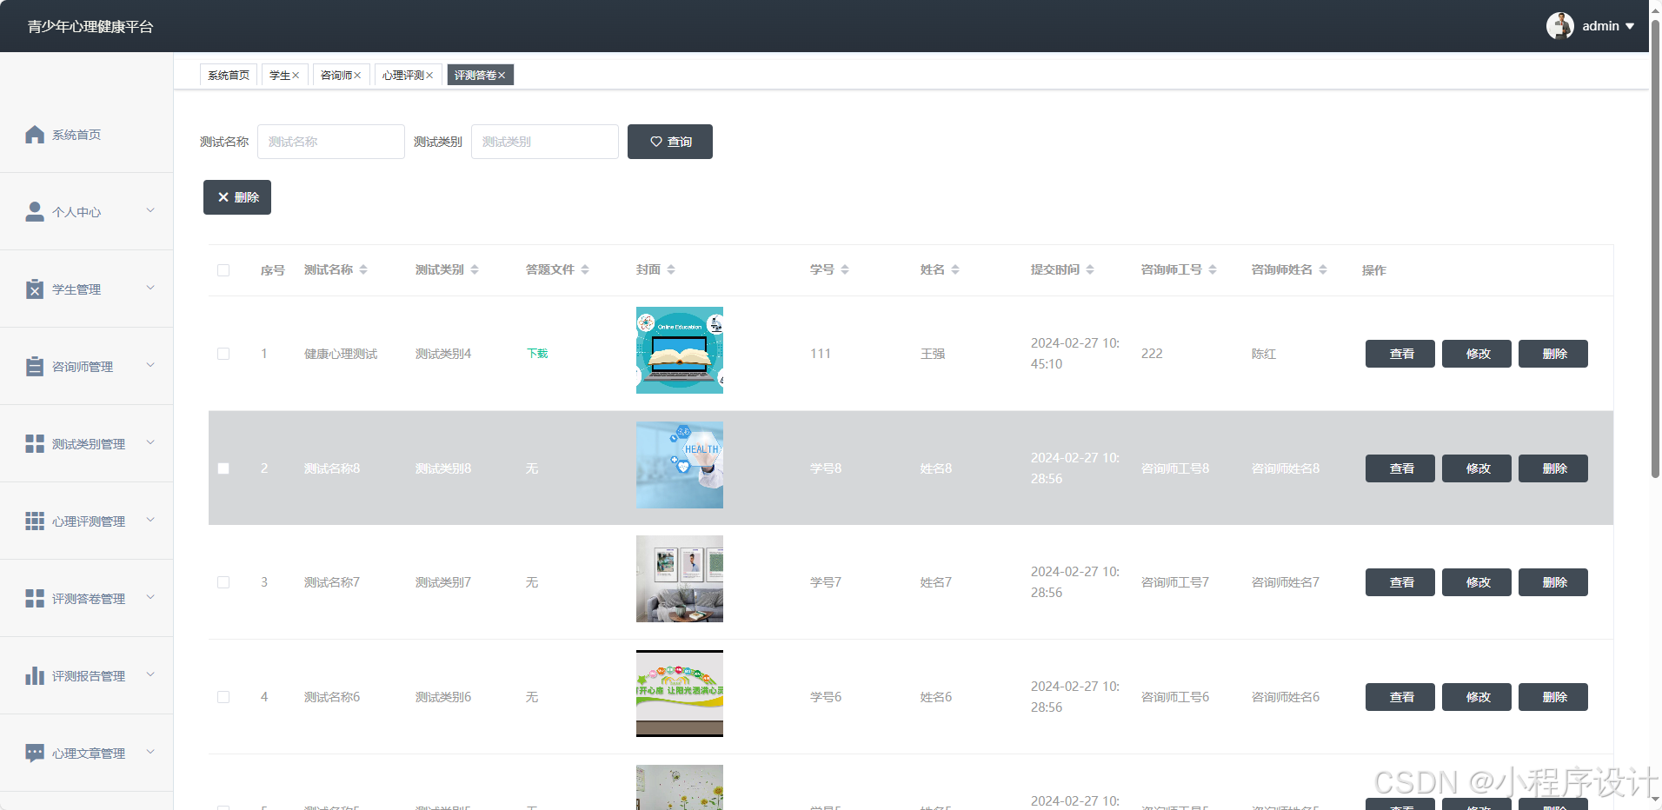Click into the 测试名称 input field
Image resolution: width=1662 pixels, height=810 pixels.
pos(330,142)
